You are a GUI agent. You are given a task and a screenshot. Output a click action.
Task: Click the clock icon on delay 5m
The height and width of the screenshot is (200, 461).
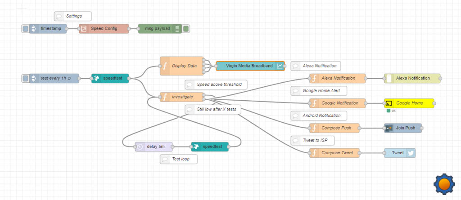tap(140, 147)
